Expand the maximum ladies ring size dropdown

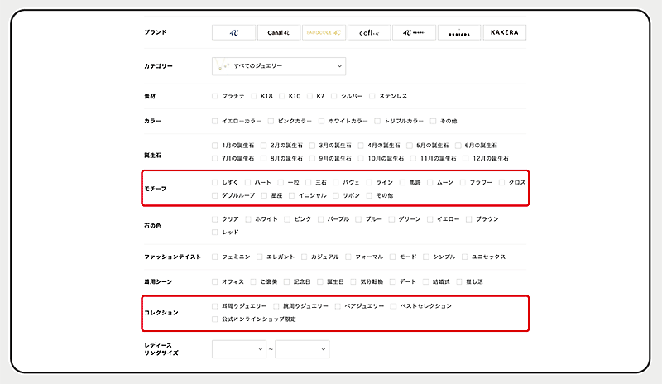(x=302, y=349)
